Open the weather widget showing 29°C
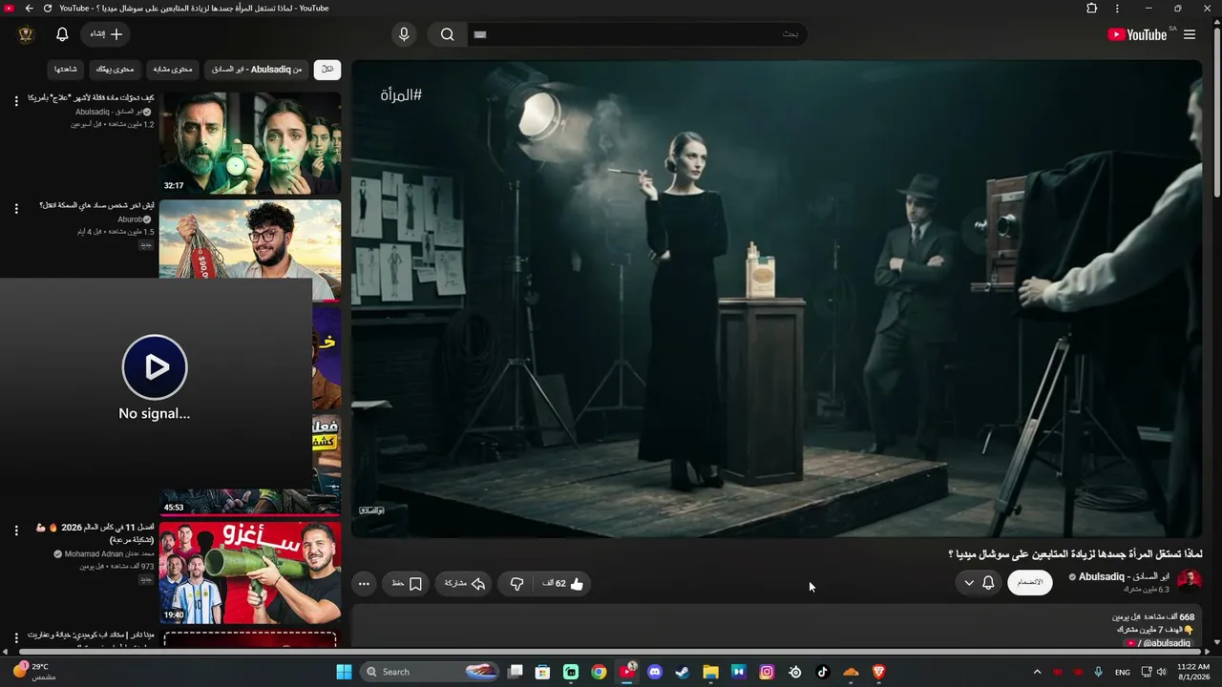The image size is (1222, 687). [36, 672]
